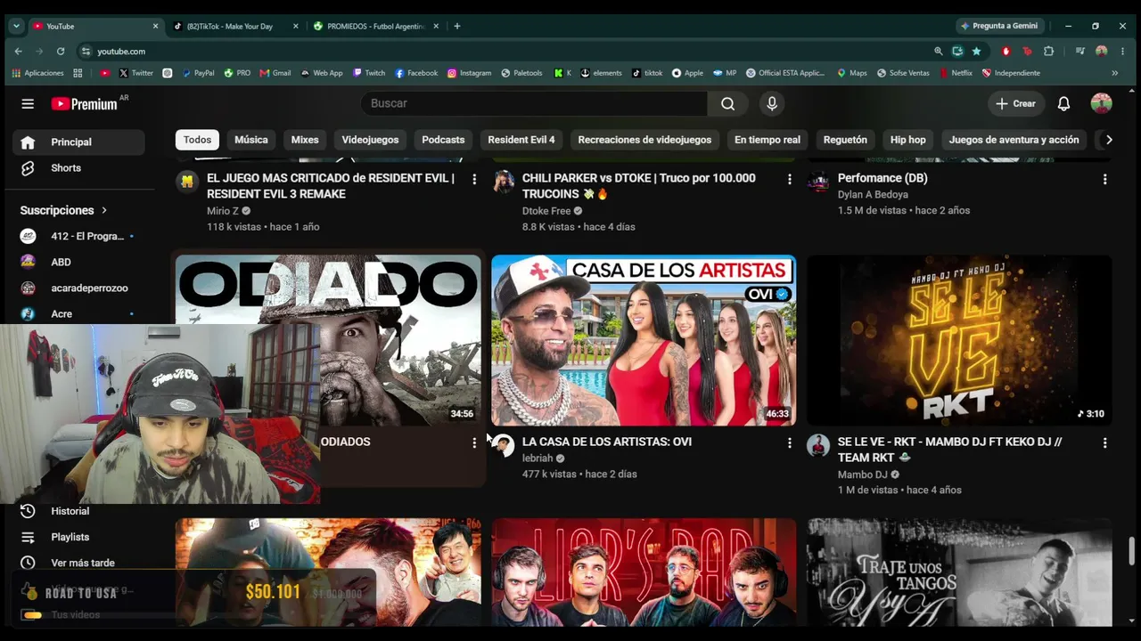The image size is (1141, 641).
Task: Open Historial in the sidebar
Action: [x=78, y=511]
